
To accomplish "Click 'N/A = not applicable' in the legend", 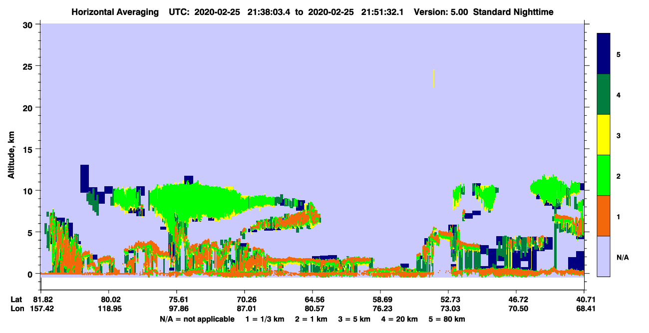I will click(197, 319).
